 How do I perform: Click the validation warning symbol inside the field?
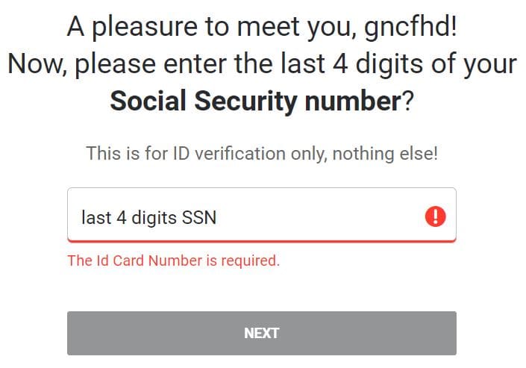(435, 216)
